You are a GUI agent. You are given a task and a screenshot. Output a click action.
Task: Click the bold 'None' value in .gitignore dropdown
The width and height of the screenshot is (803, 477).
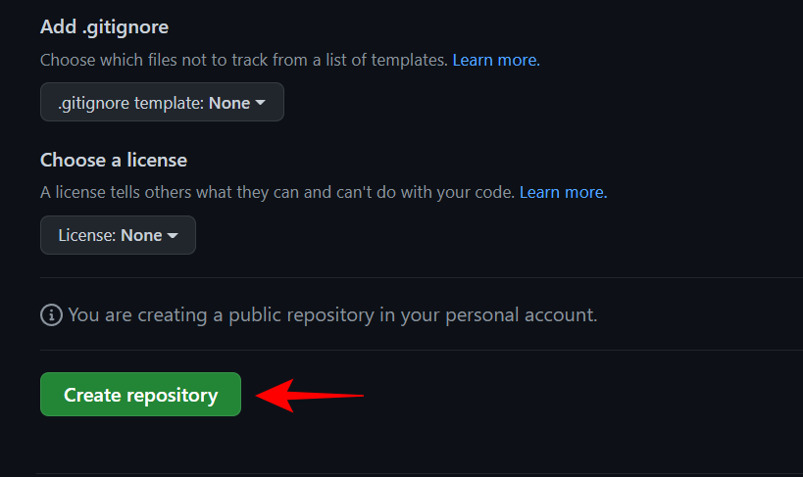(x=229, y=103)
